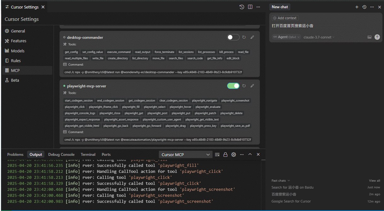Click the execute_command tool tag
The width and height of the screenshot is (384, 211).
click(119, 52)
